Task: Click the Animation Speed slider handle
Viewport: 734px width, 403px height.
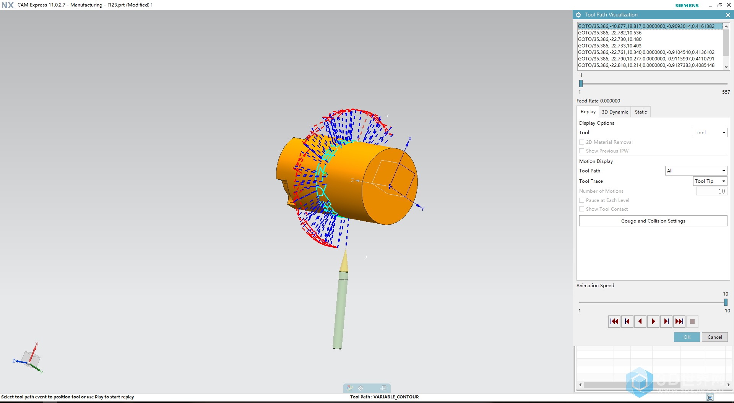Action: click(726, 302)
